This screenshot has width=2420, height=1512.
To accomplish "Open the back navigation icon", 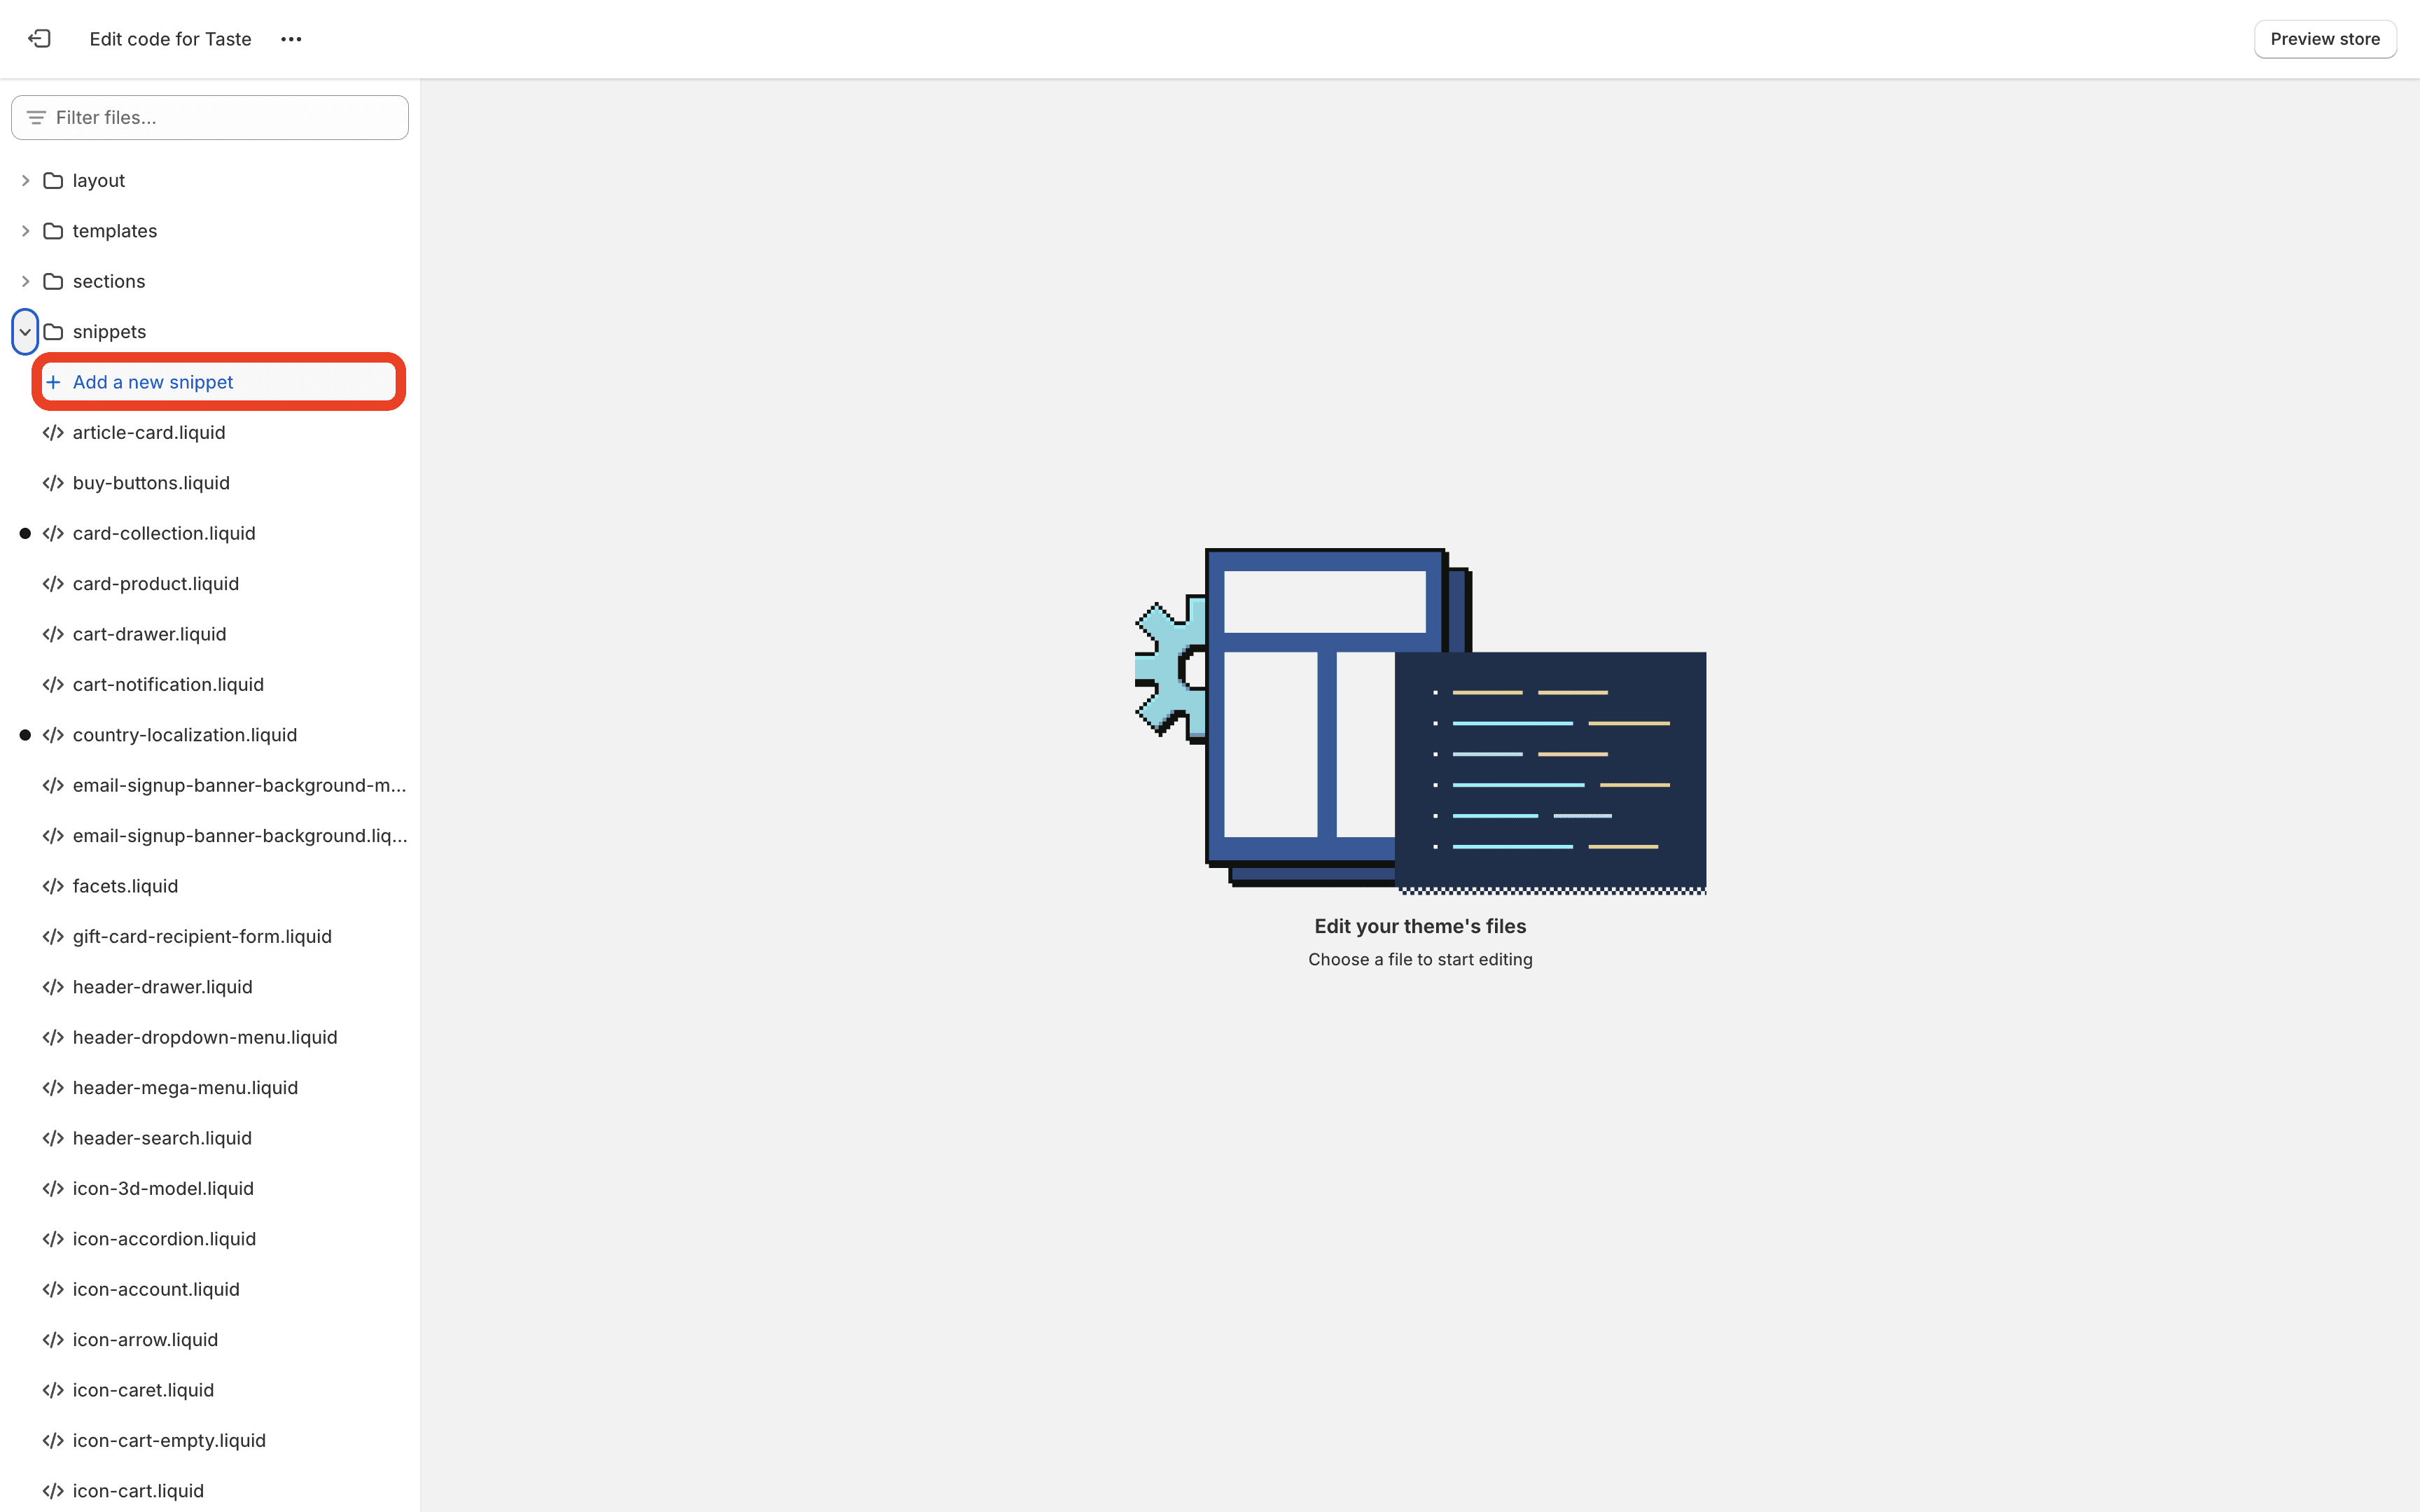I will point(39,38).
